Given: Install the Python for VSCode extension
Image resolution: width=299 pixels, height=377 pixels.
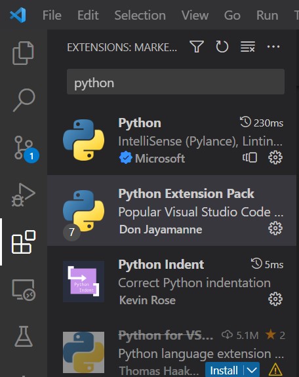Looking at the screenshot, I should pos(224,370).
